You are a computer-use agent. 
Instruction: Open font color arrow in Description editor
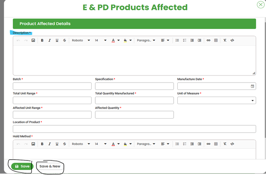[x=118, y=40]
